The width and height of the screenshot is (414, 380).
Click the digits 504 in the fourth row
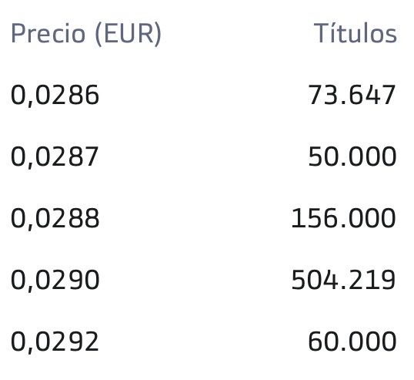pos(315,280)
